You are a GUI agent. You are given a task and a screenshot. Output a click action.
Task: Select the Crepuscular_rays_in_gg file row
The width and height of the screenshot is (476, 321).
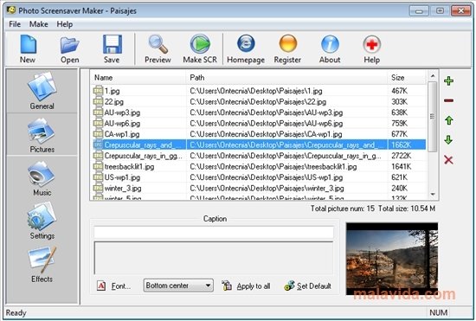259,156
